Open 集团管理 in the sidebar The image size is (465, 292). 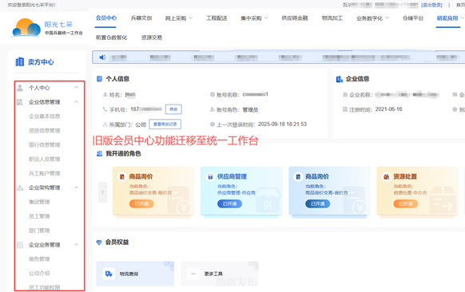click(39, 202)
